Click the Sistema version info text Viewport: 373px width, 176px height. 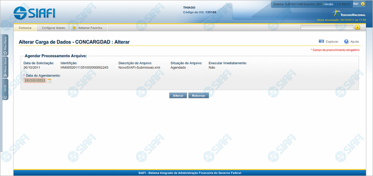tap(312, 4)
